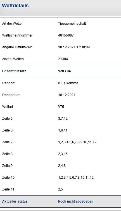Click the Wettscheinnummer label
The height and width of the screenshot is (211, 121).
click(x=17, y=35)
